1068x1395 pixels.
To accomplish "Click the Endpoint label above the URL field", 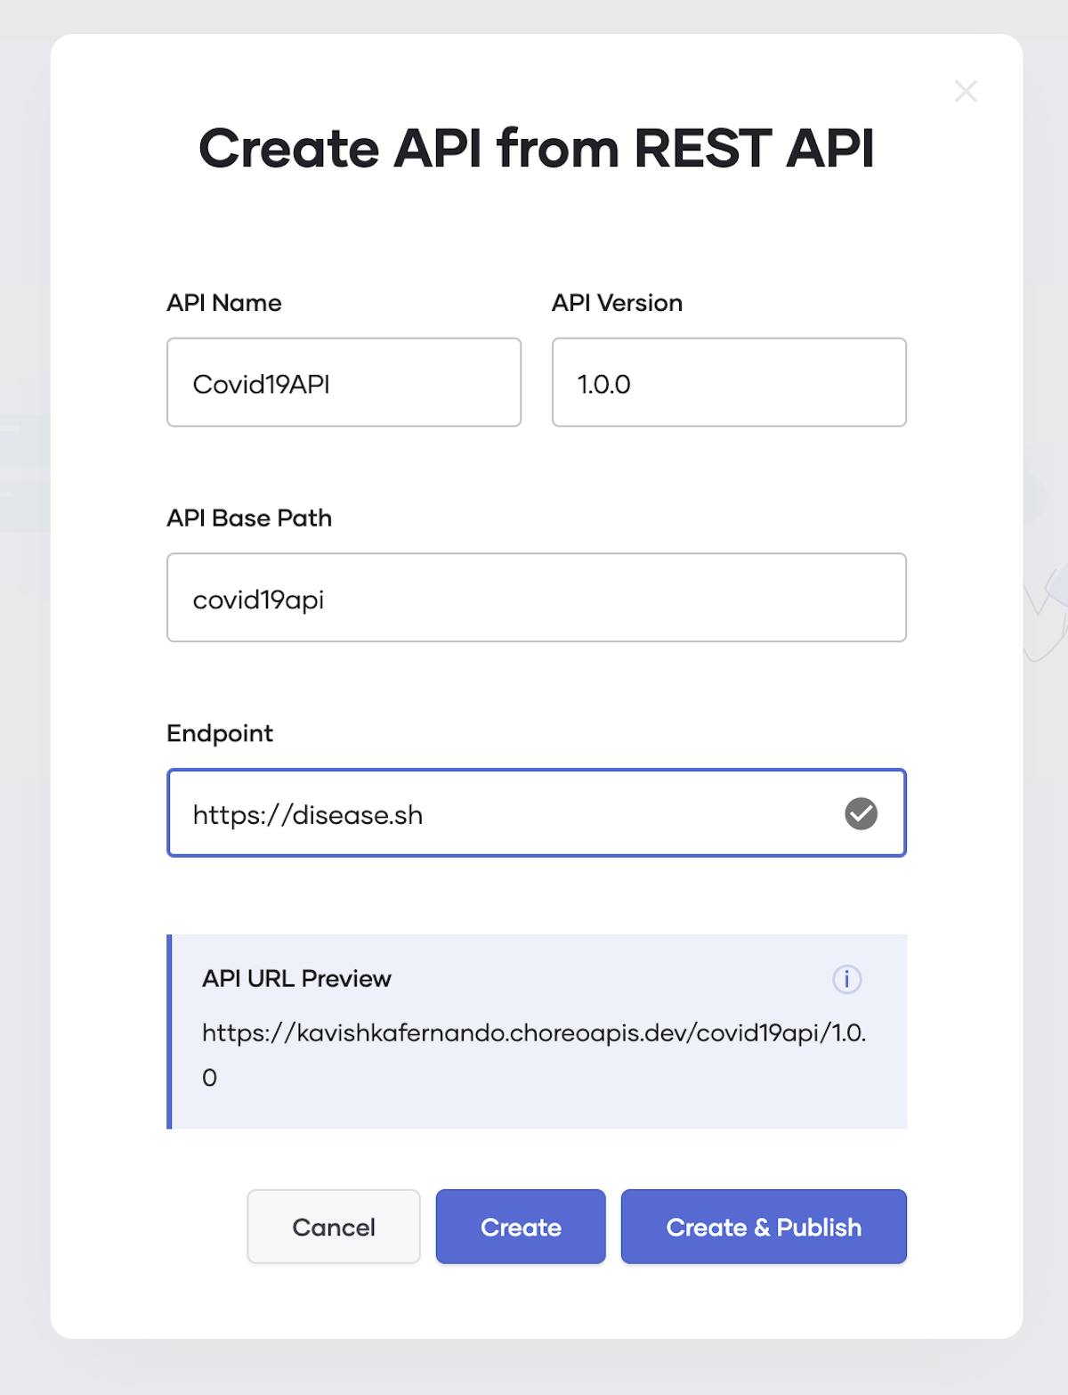I will click(x=220, y=733).
